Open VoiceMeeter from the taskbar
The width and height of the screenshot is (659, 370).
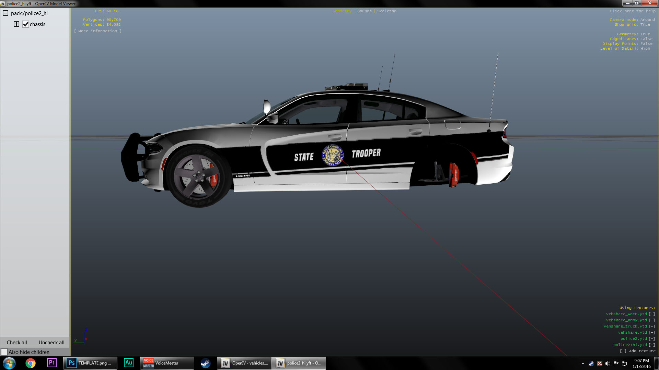click(x=167, y=363)
